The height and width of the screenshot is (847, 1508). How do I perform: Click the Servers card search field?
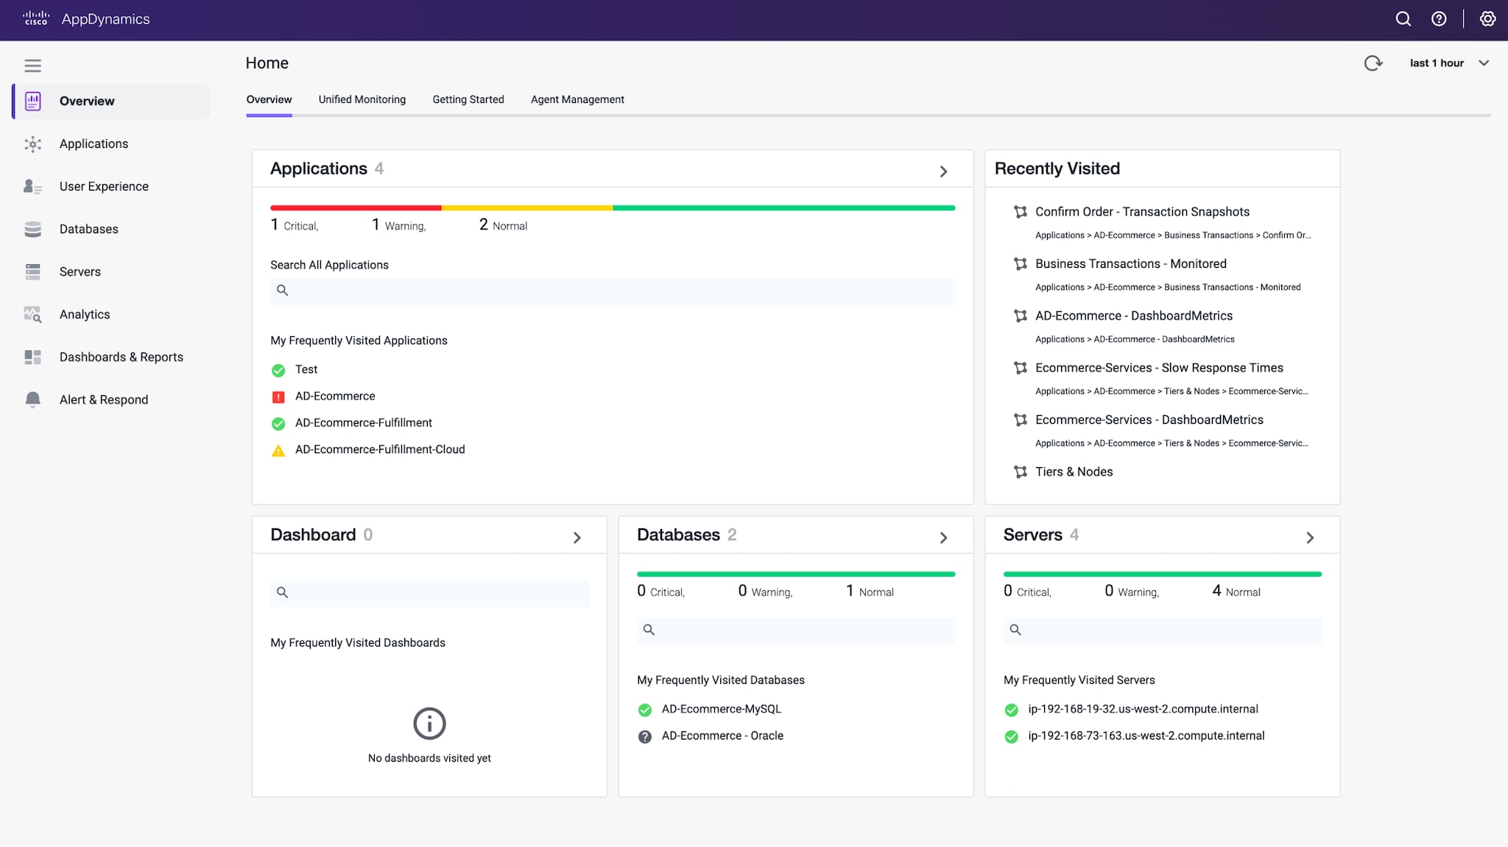tap(1163, 631)
